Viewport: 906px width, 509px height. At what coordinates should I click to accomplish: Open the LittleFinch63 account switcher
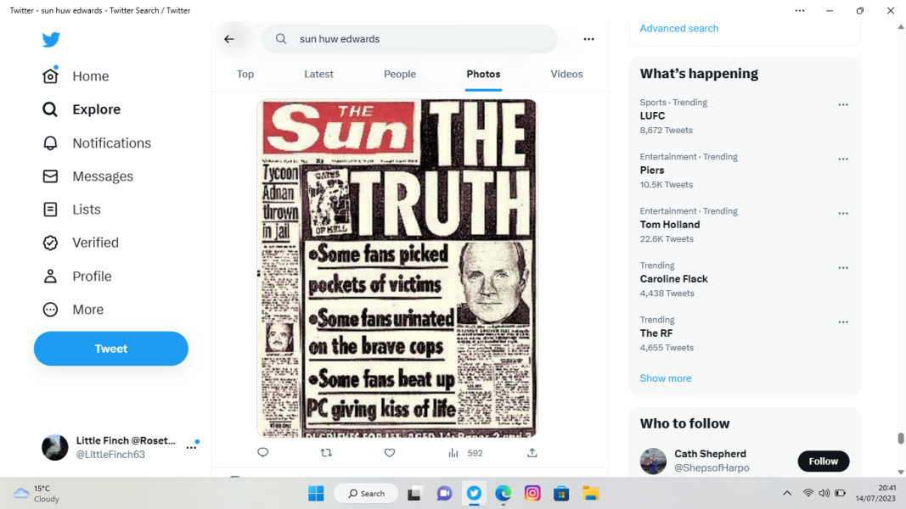click(120, 447)
